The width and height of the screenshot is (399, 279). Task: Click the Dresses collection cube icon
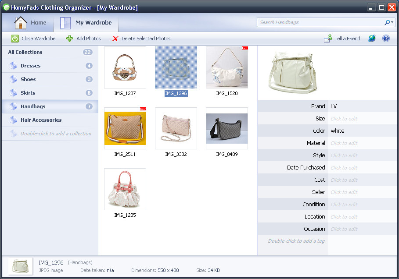pyautogui.click(x=13, y=66)
